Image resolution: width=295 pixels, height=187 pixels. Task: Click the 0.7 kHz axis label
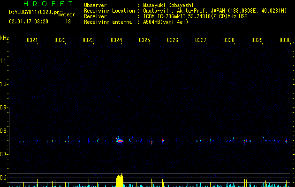pyautogui.click(x=4, y=154)
